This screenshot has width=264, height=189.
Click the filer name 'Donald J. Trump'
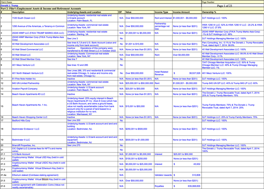coord(9,5)
